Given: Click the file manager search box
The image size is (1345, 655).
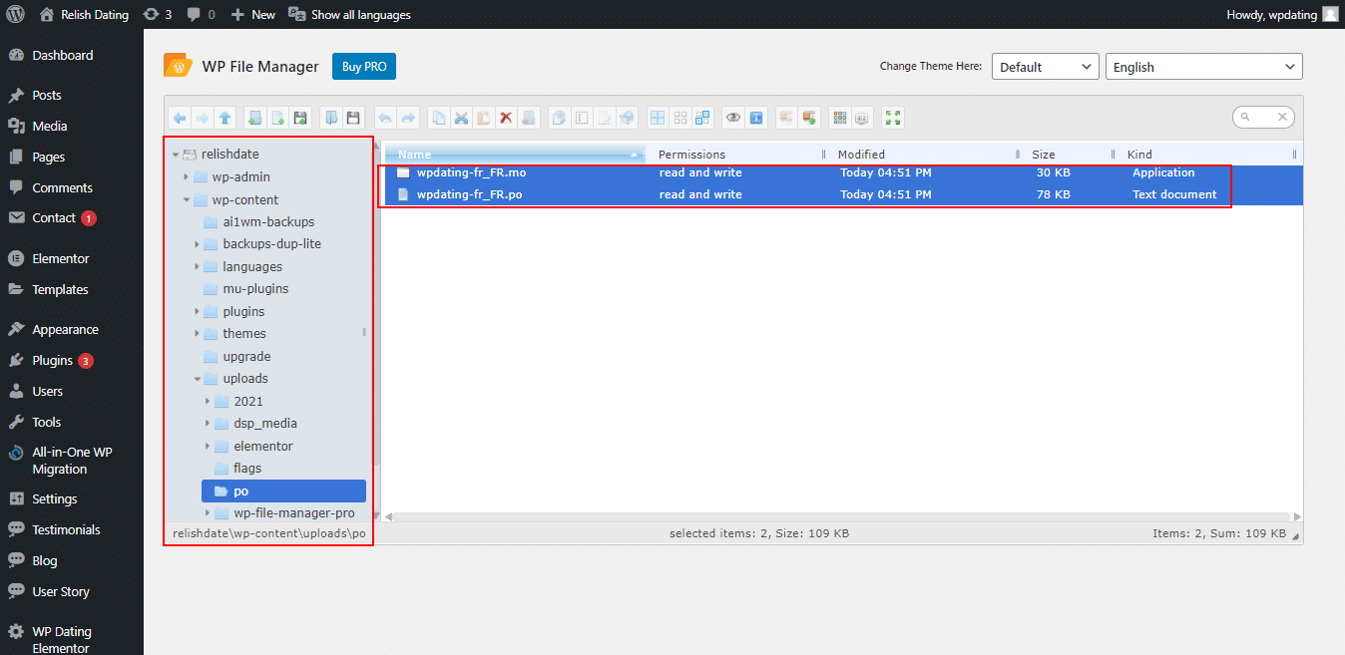Looking at the screenshot, I should pyautogui.click(x=1263, y=118).
